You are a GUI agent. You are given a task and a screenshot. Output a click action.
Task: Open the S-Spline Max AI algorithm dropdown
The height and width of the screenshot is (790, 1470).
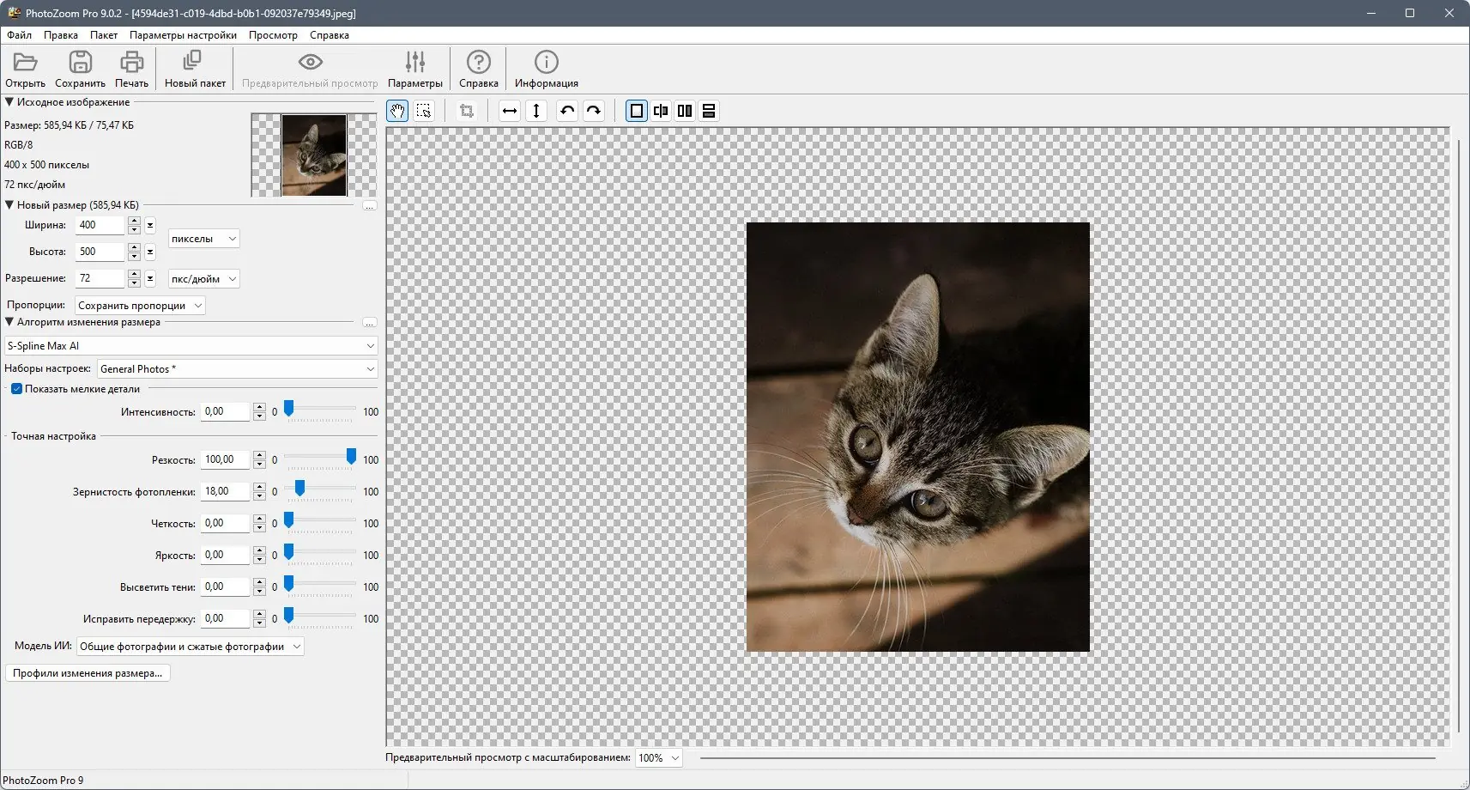191,346
